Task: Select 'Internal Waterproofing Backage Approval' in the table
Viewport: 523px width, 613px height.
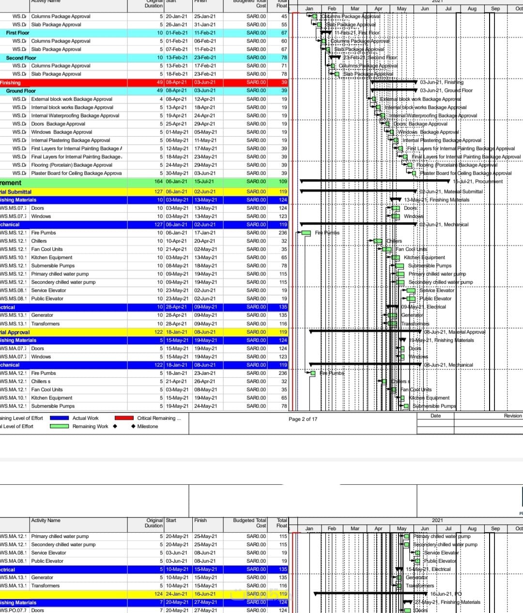Action: 75,116
